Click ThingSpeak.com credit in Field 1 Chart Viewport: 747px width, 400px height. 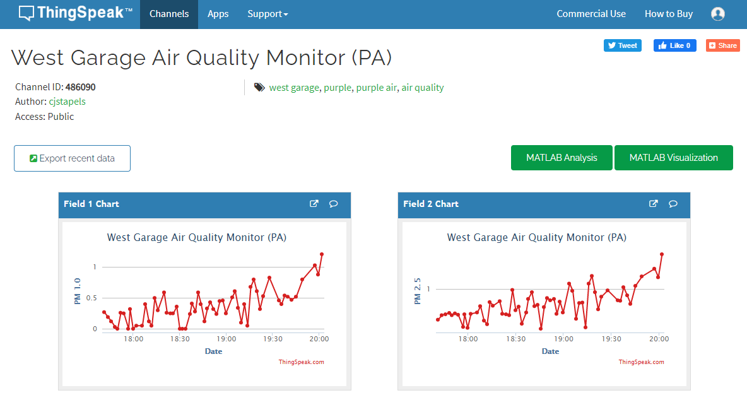click(x=301, y=362)
